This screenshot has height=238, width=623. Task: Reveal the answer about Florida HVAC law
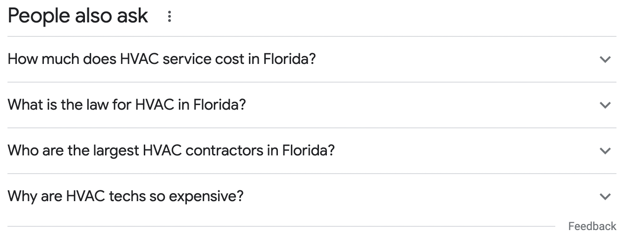[x=312, y=105]
